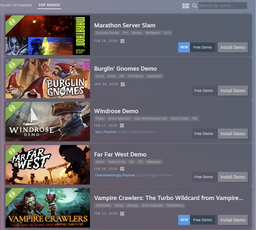Click Free Demo label for Vampire Crawlers
The width and height of the screenshot is (256, 230).
(x=202, y=220)
